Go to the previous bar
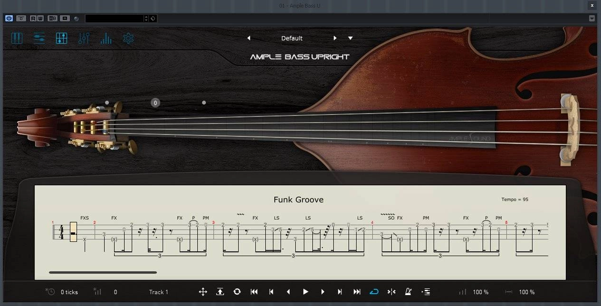Viewport: 601px width, 306px height. [x=271, y=292]
